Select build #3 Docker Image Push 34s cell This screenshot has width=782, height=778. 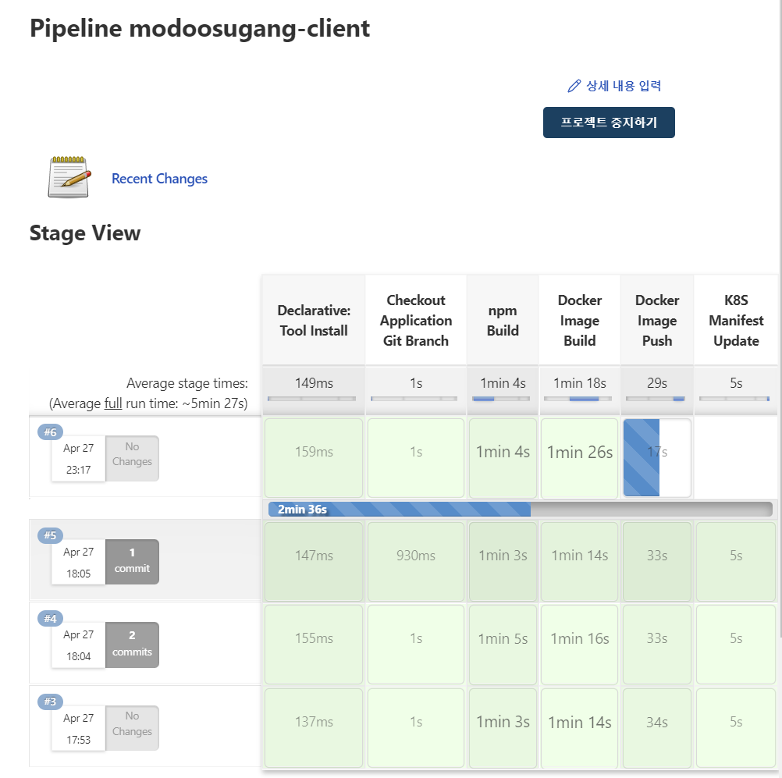(657, 727)
